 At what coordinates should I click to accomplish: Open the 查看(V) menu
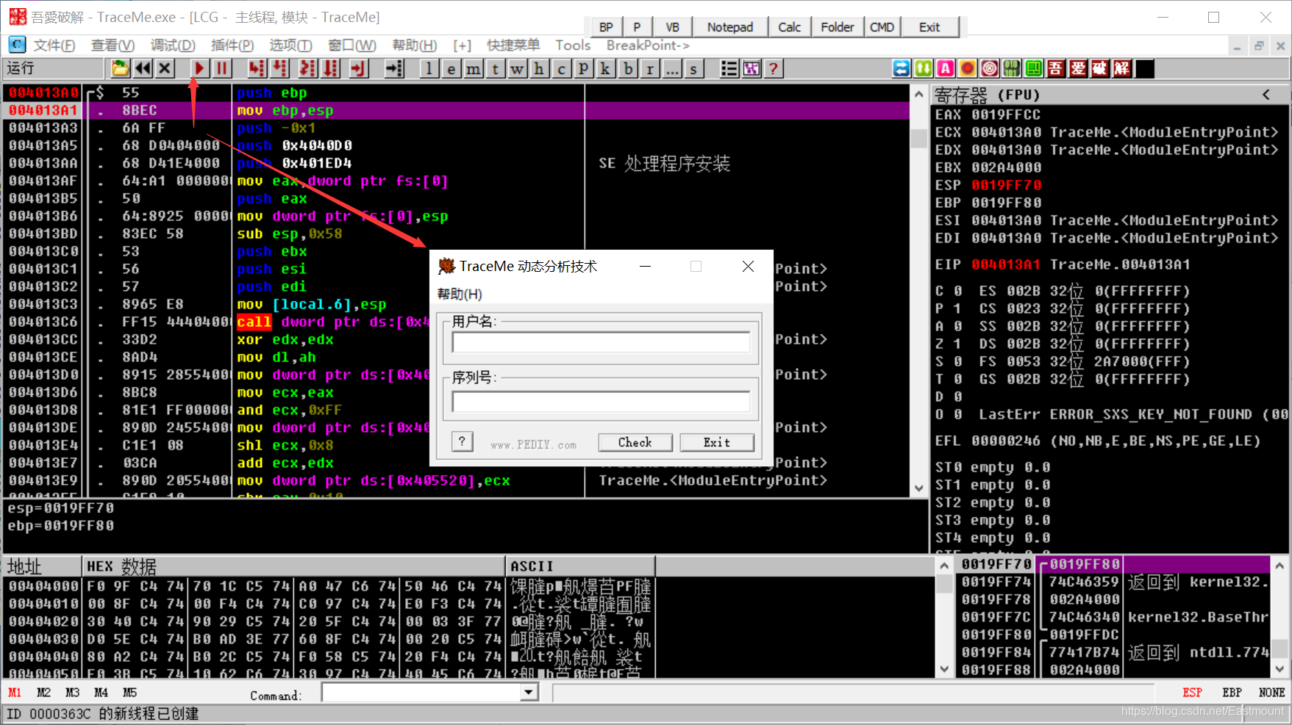[113, 46]
